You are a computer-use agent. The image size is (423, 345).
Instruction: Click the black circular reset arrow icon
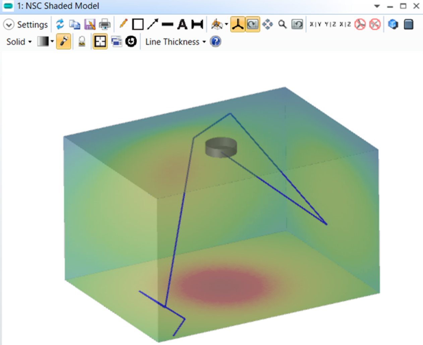(x=131, y=42)
